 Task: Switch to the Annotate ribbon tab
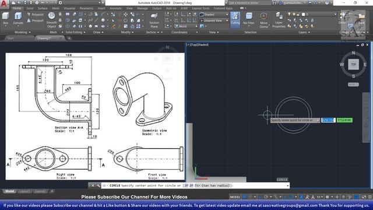coord(115,8)
